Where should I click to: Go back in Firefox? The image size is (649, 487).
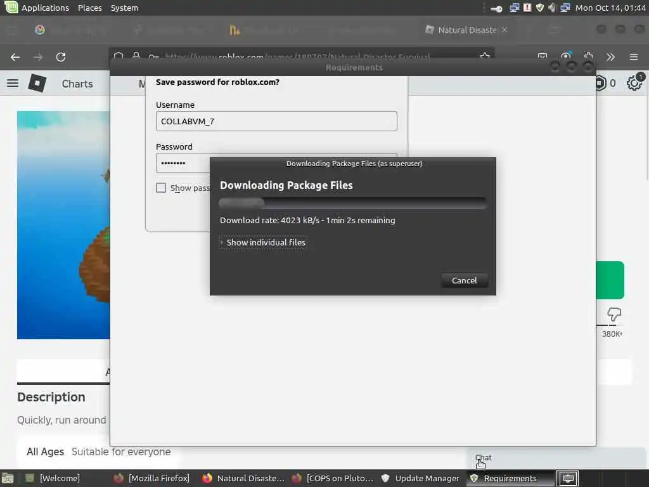pos(15,57)
